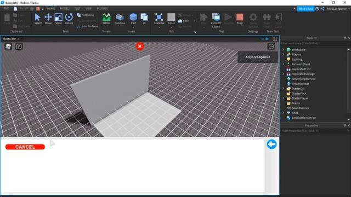Switch to the PLUGINS ribbon tab

point(102,9)
